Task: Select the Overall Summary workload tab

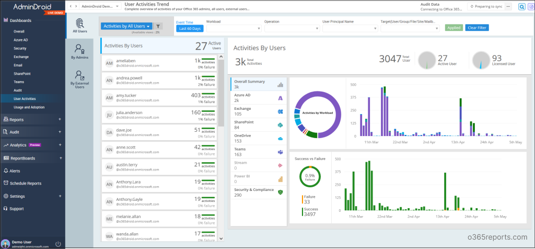Action: [x=259, y=84]
